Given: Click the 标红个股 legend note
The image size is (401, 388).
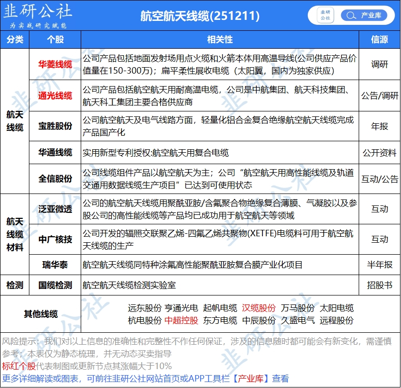Looking at the screenshot, I should tap(87, 366).
